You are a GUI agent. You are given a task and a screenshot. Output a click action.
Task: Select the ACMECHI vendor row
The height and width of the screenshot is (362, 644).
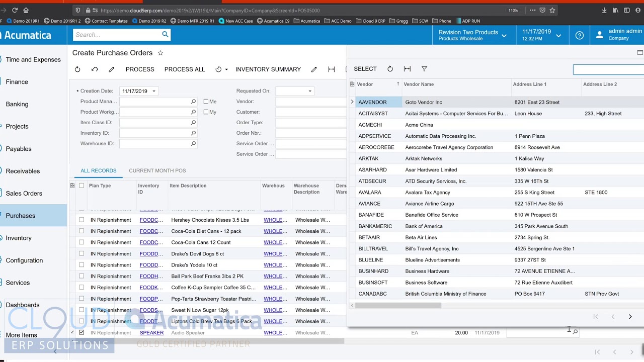point(496,125)
